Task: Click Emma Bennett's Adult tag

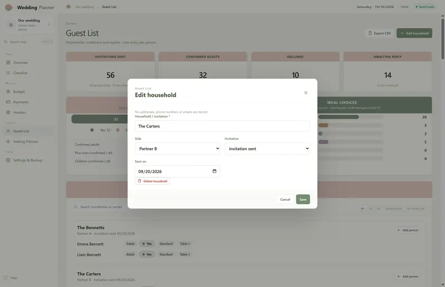Action: pos(130,244)
